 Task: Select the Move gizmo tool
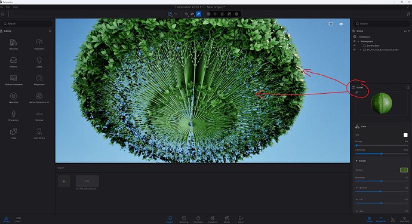click(215, 14)
